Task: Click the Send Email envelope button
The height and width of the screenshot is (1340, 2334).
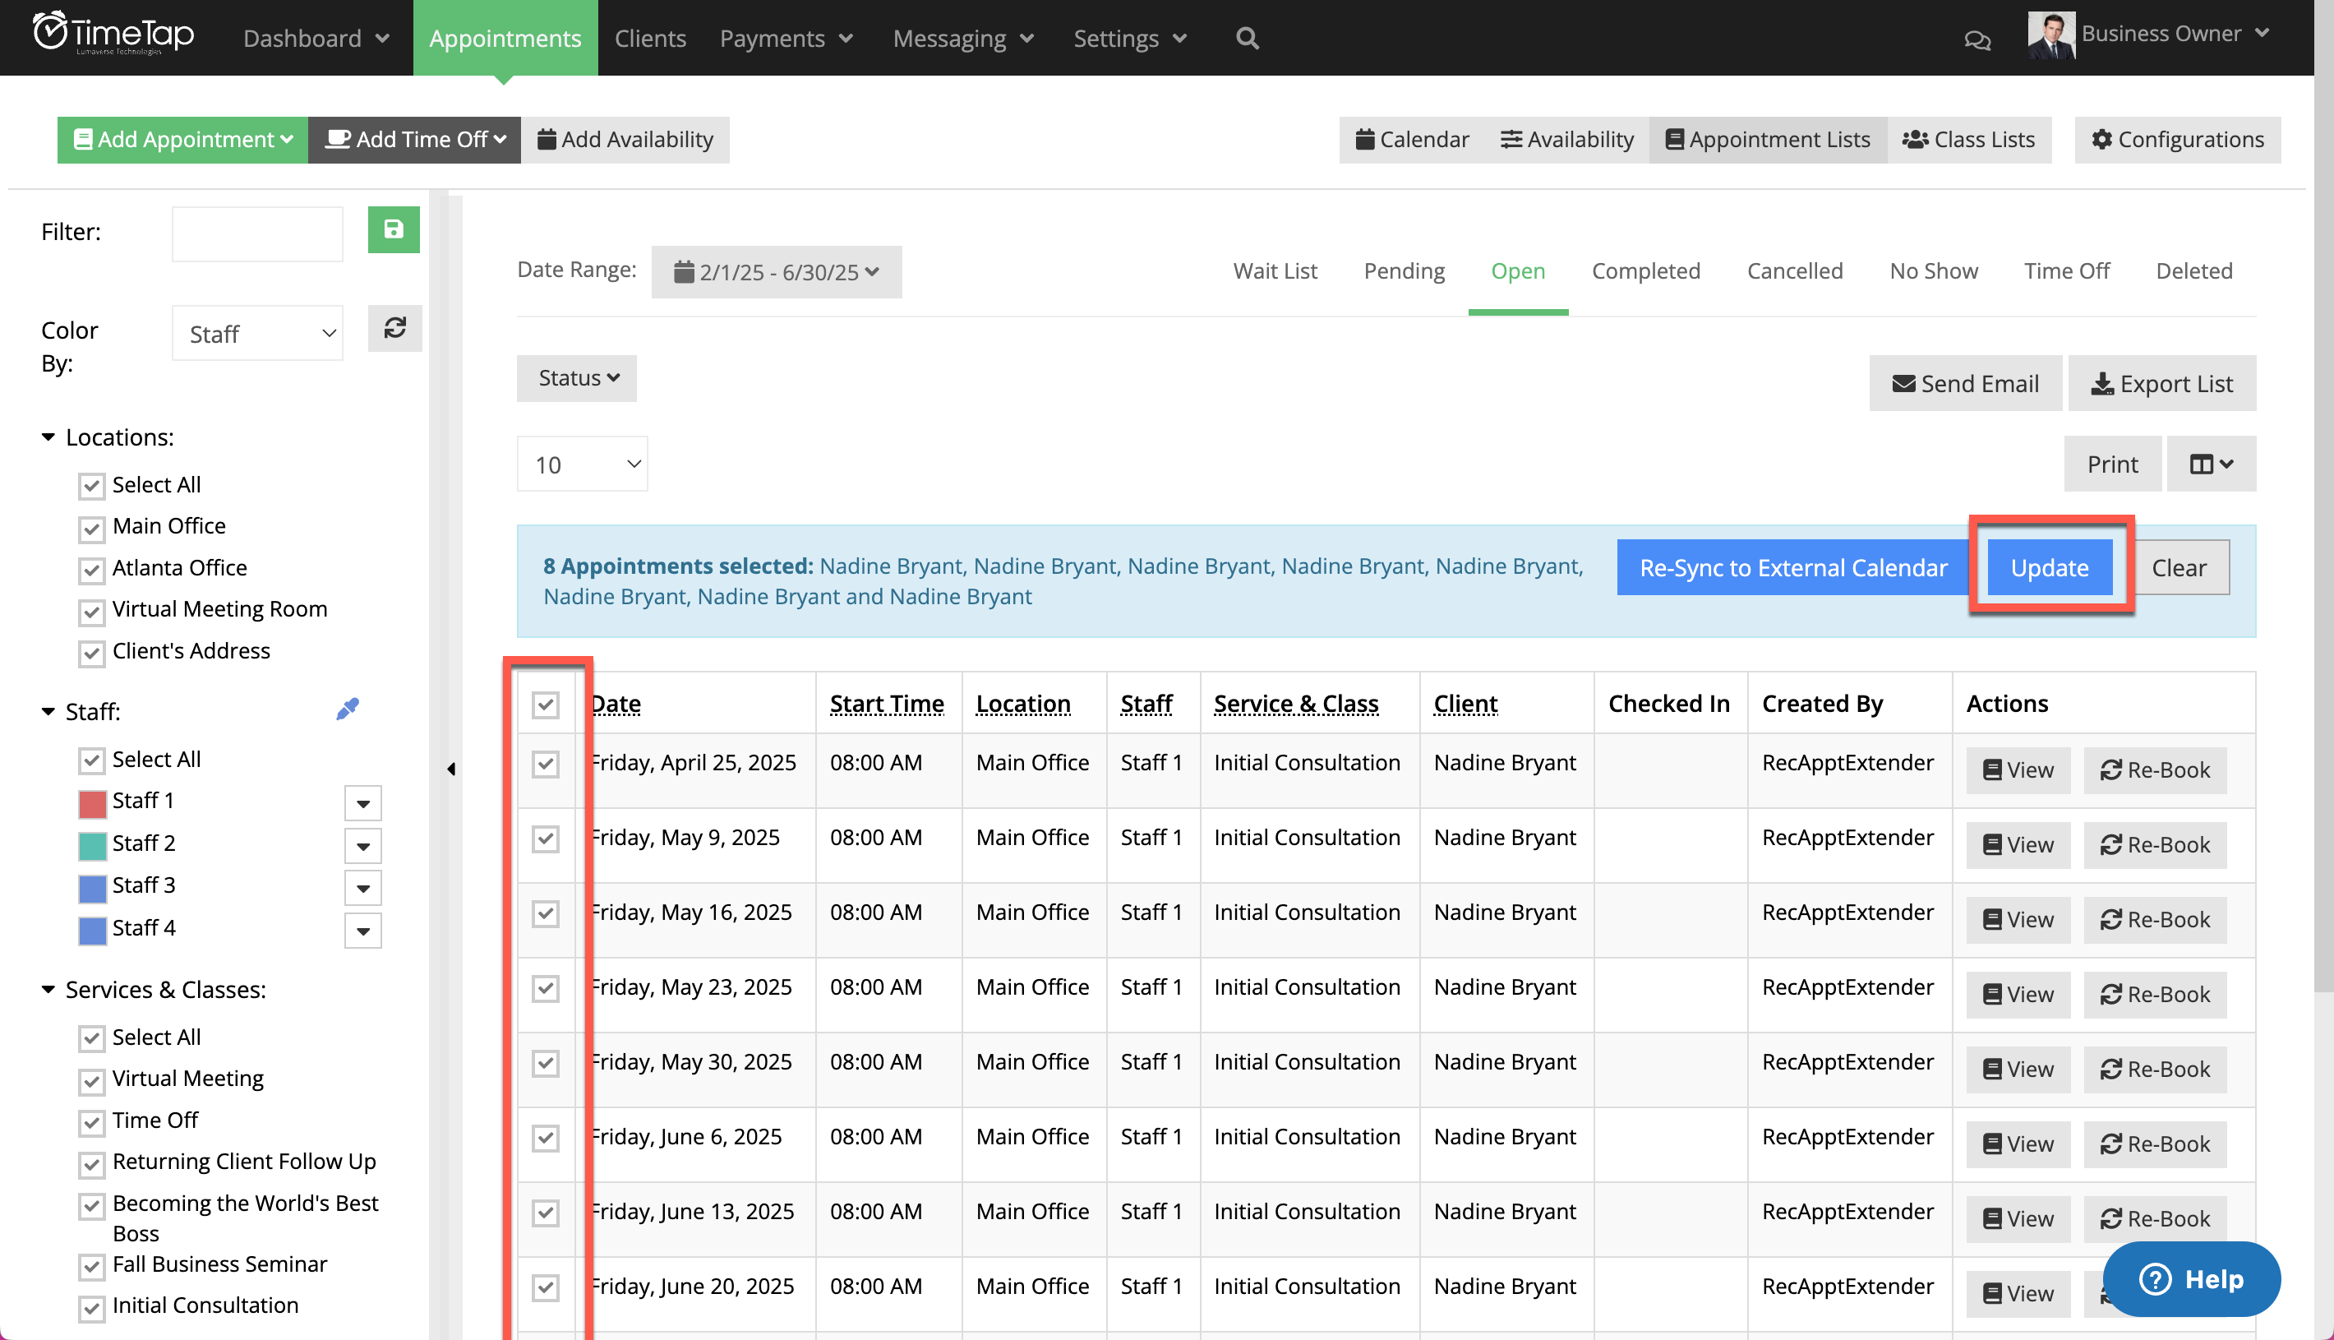Action: click(1965, 383)
